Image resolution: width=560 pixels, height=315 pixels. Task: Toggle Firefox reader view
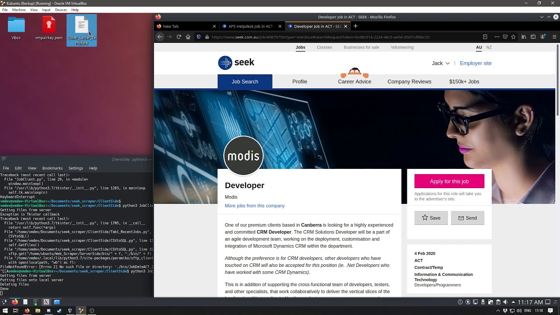tap(485, 37)
